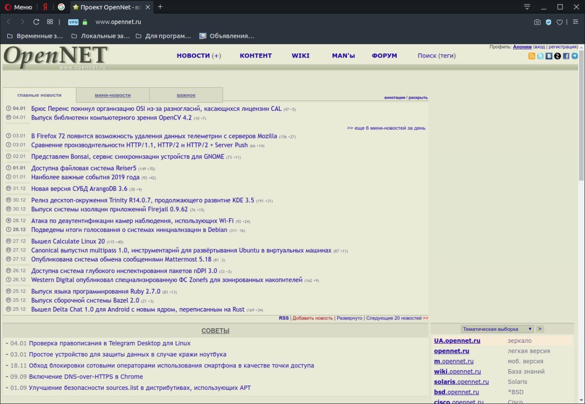Open the НОВОСТИ menu link
585x404 pixels.
coord(193,56)
